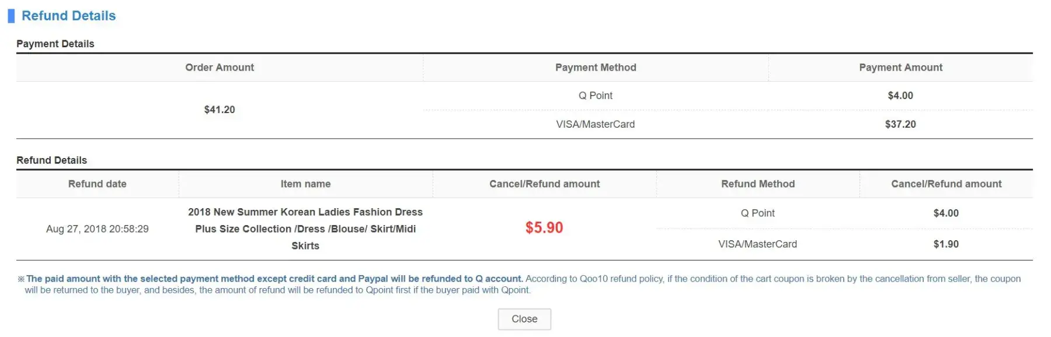Click the Order Amount column header
Image resolution: width=1051 pixels, height=337 pixels.
pos(220,68)
